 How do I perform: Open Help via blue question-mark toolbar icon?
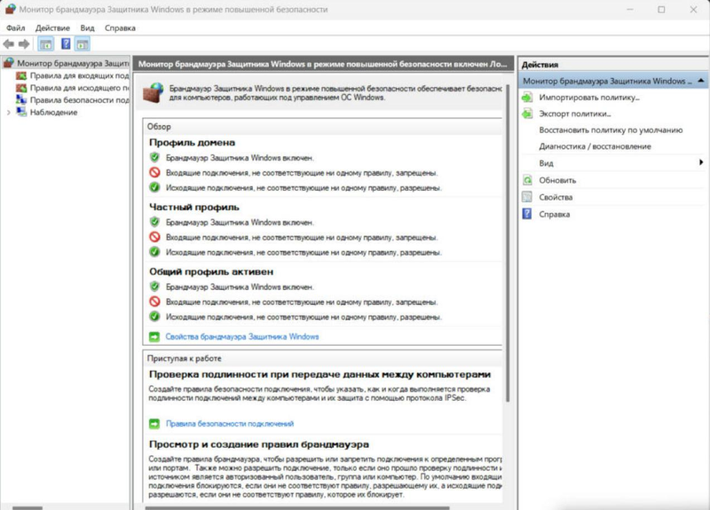pyautogui.click(x=66, y=43)
